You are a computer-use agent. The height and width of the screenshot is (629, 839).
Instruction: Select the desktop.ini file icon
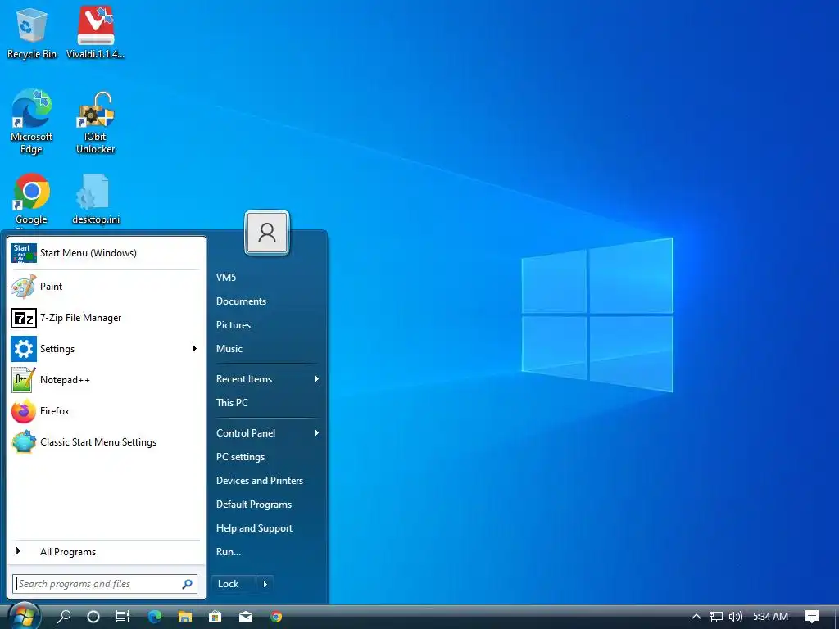click(x=96, y=199)
